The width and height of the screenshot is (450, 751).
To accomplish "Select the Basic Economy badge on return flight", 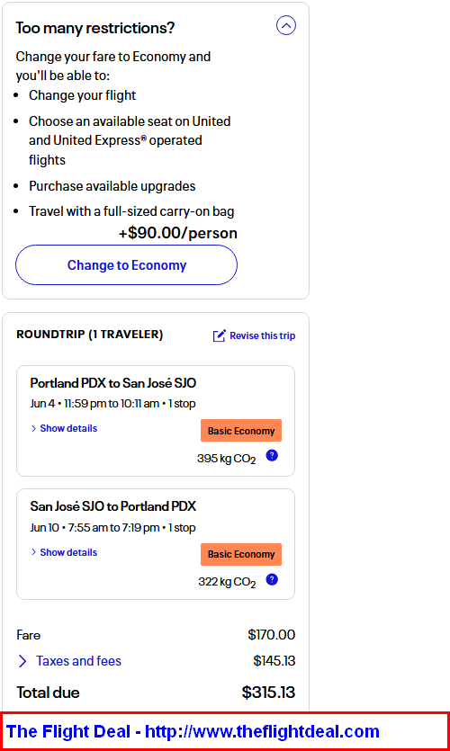I will 241,555.
